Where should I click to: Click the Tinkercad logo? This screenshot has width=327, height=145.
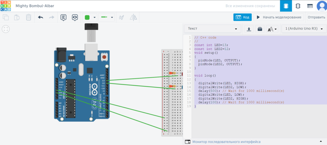(x=6, y=6)
